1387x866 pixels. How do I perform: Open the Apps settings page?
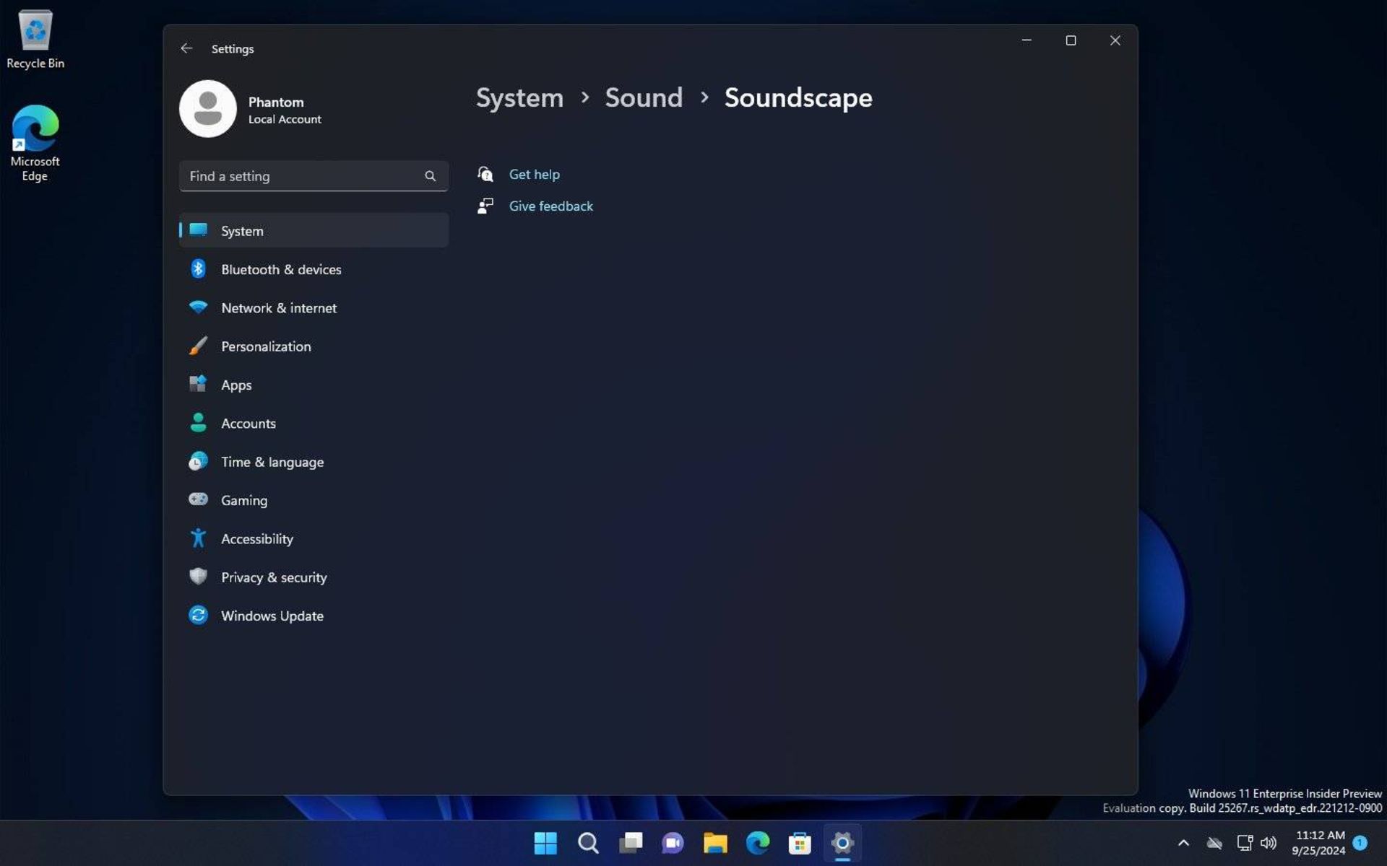click(236, 385)
